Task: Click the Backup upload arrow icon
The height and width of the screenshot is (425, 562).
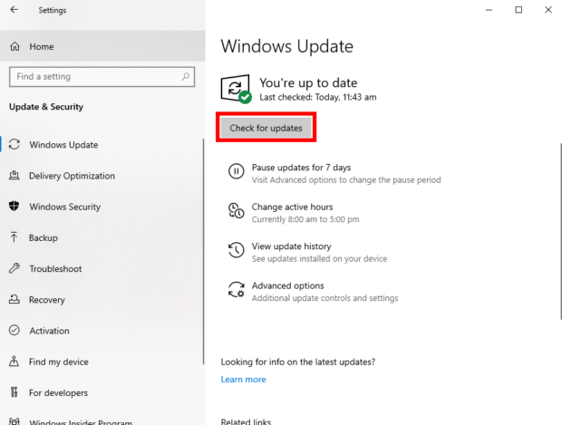Action: [x=15, y=237]
